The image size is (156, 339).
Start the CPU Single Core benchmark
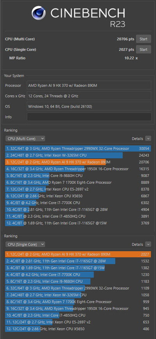(x=144, y=49)
